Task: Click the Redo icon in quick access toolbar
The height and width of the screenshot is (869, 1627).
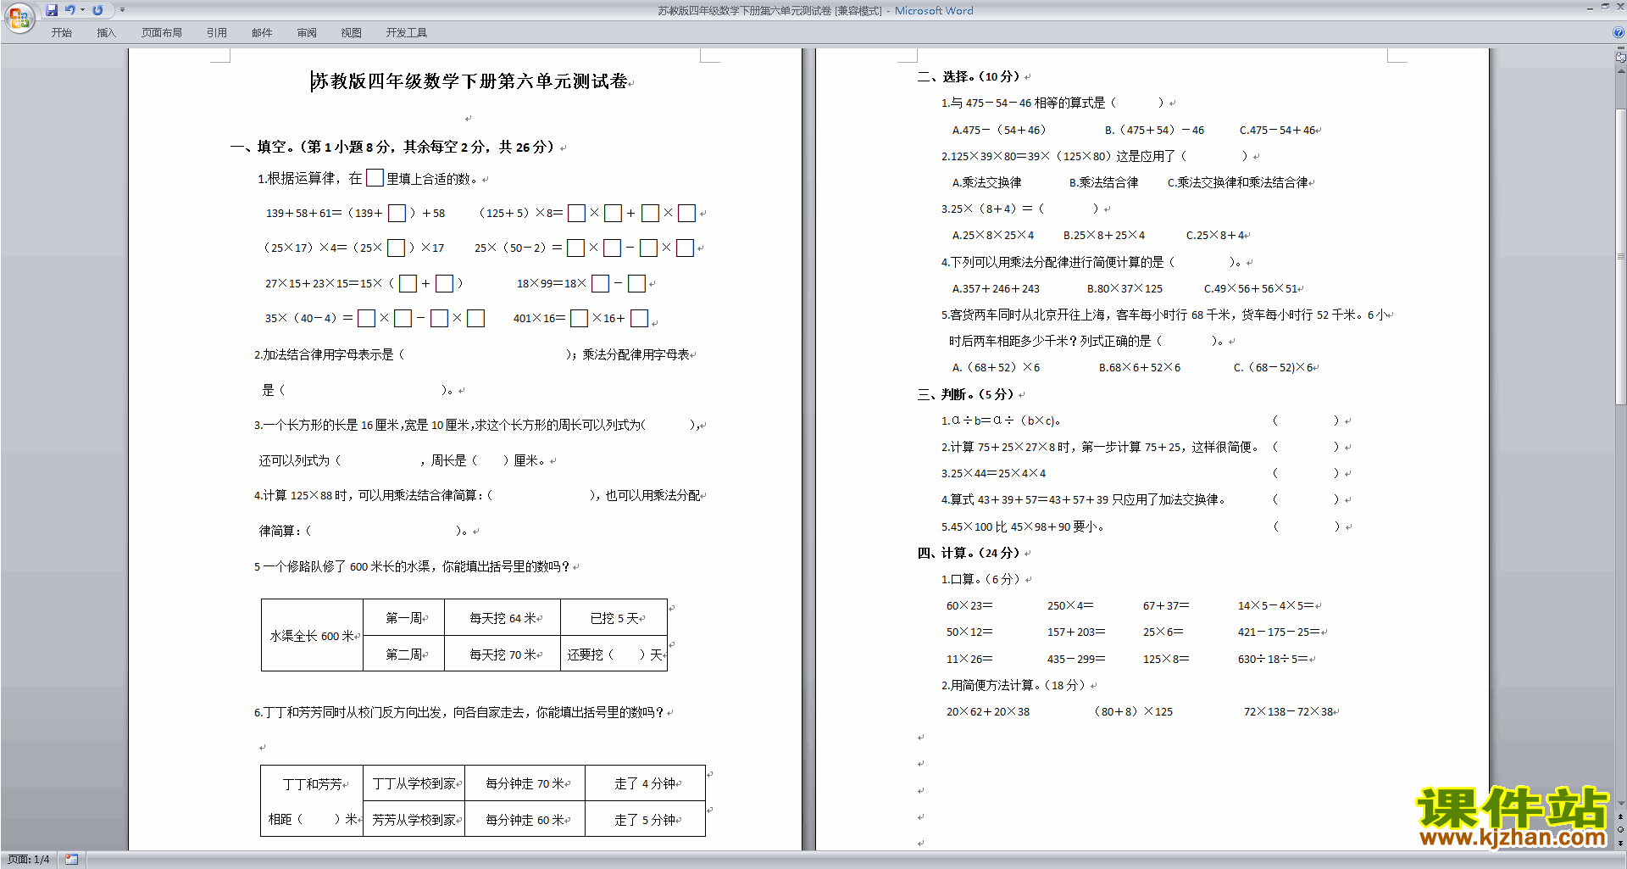Action: 97,10
